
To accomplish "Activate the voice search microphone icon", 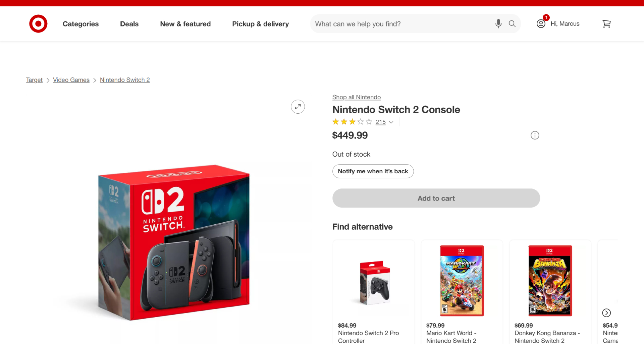I will coord(498,23).
